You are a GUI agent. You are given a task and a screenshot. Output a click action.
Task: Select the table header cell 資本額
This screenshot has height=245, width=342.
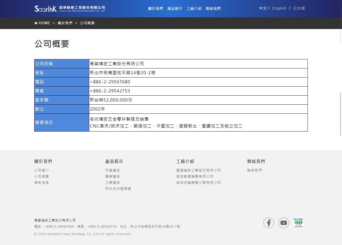pos(62,100)
